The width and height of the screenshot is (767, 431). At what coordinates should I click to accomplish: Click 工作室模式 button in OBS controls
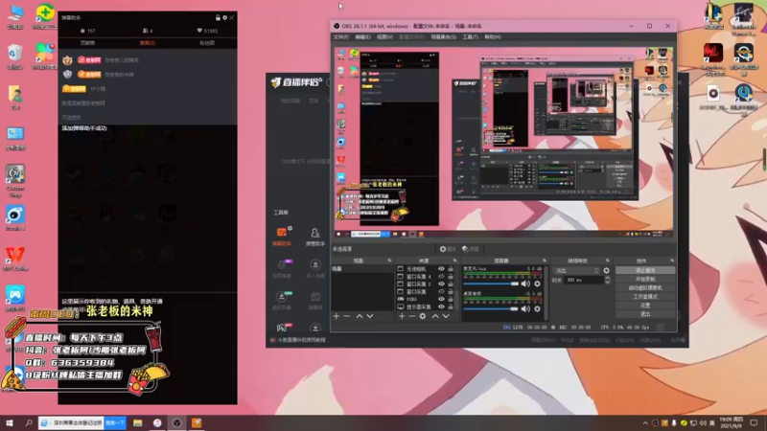(x=645, y=297)
